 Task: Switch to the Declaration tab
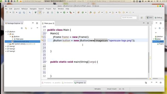[x=67, y=83]
